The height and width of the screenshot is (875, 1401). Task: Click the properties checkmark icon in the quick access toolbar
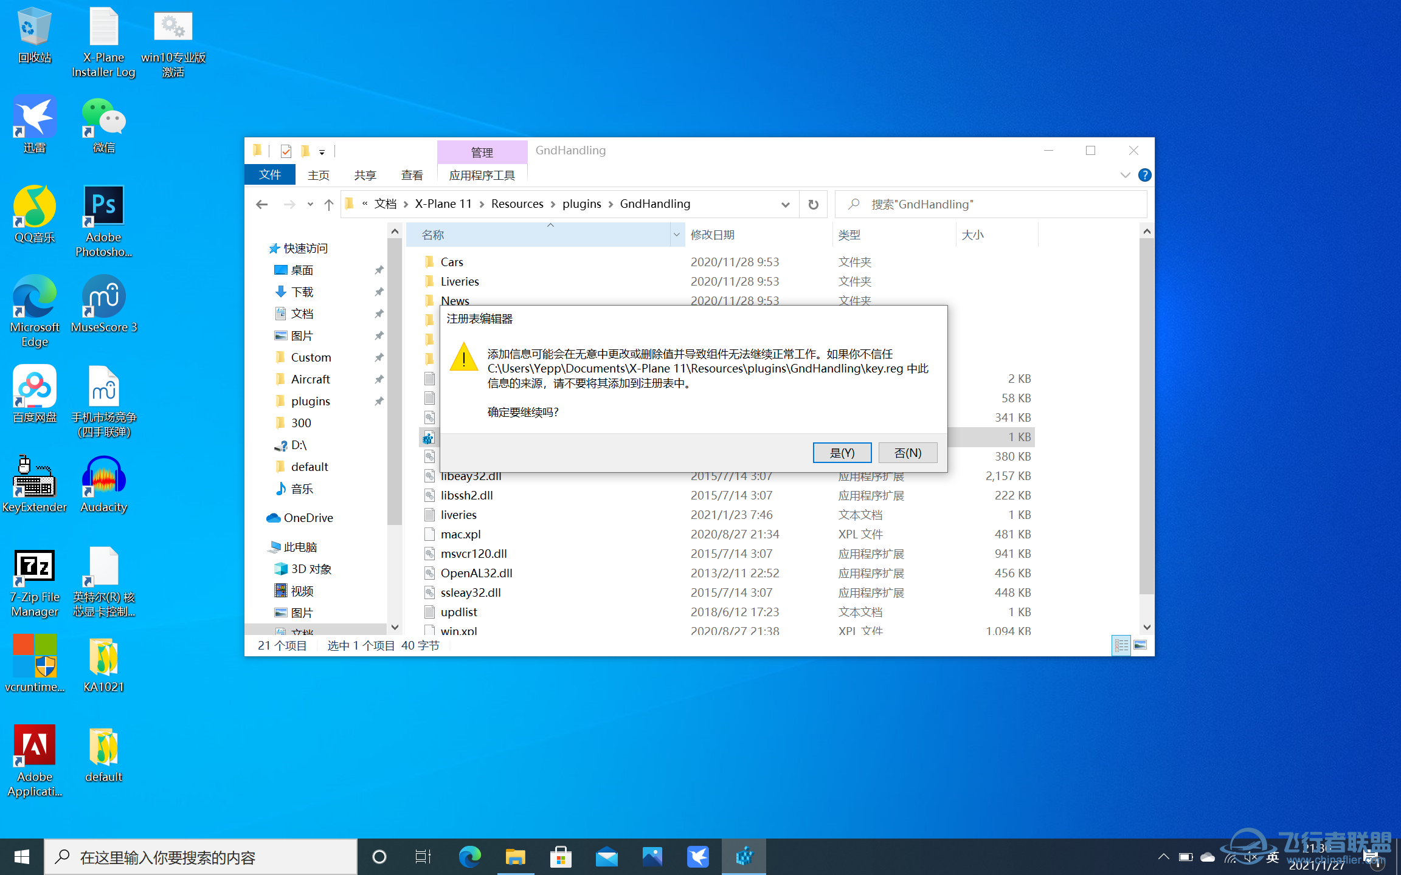click(x=286, y=151)
